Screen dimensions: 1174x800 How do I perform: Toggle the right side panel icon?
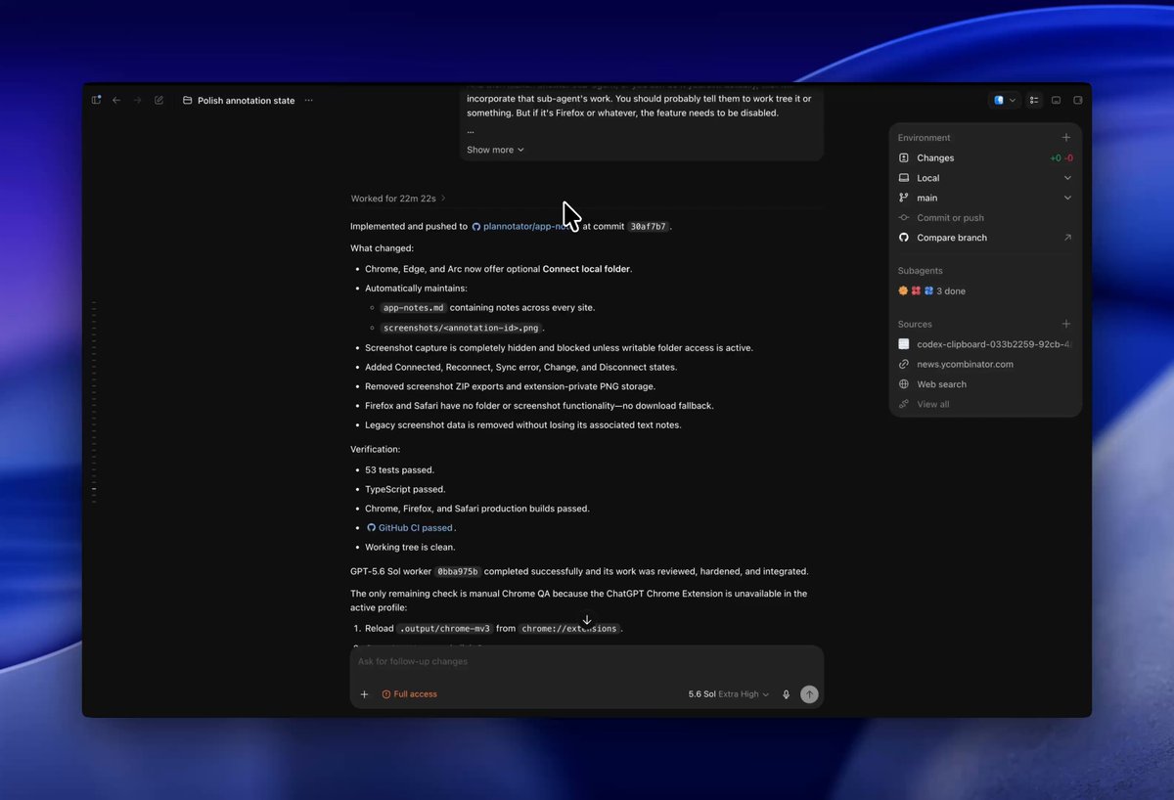[x=1077, y=100]
